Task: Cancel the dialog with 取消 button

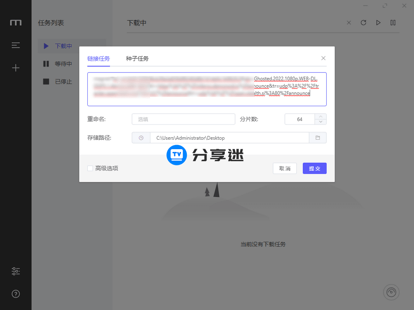Action: click(x=284, y=168)
